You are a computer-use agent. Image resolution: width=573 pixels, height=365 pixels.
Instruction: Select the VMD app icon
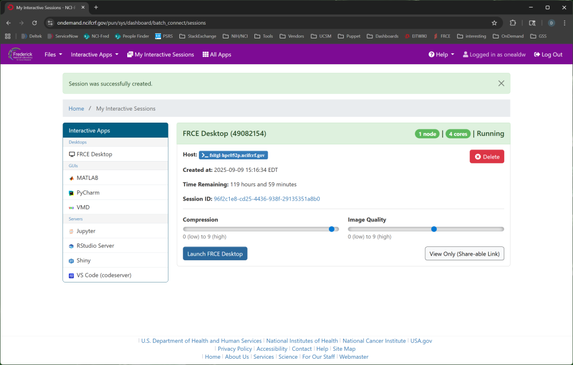(x=72, y=207)
